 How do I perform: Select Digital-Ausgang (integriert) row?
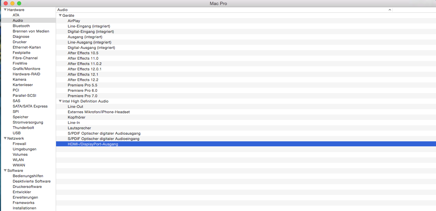[246, 48]
